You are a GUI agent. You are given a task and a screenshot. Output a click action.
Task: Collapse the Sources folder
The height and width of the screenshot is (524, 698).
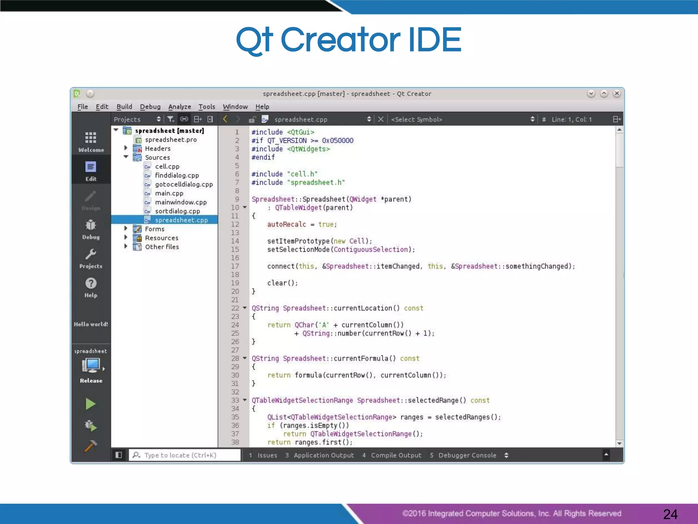click(126, 157)
